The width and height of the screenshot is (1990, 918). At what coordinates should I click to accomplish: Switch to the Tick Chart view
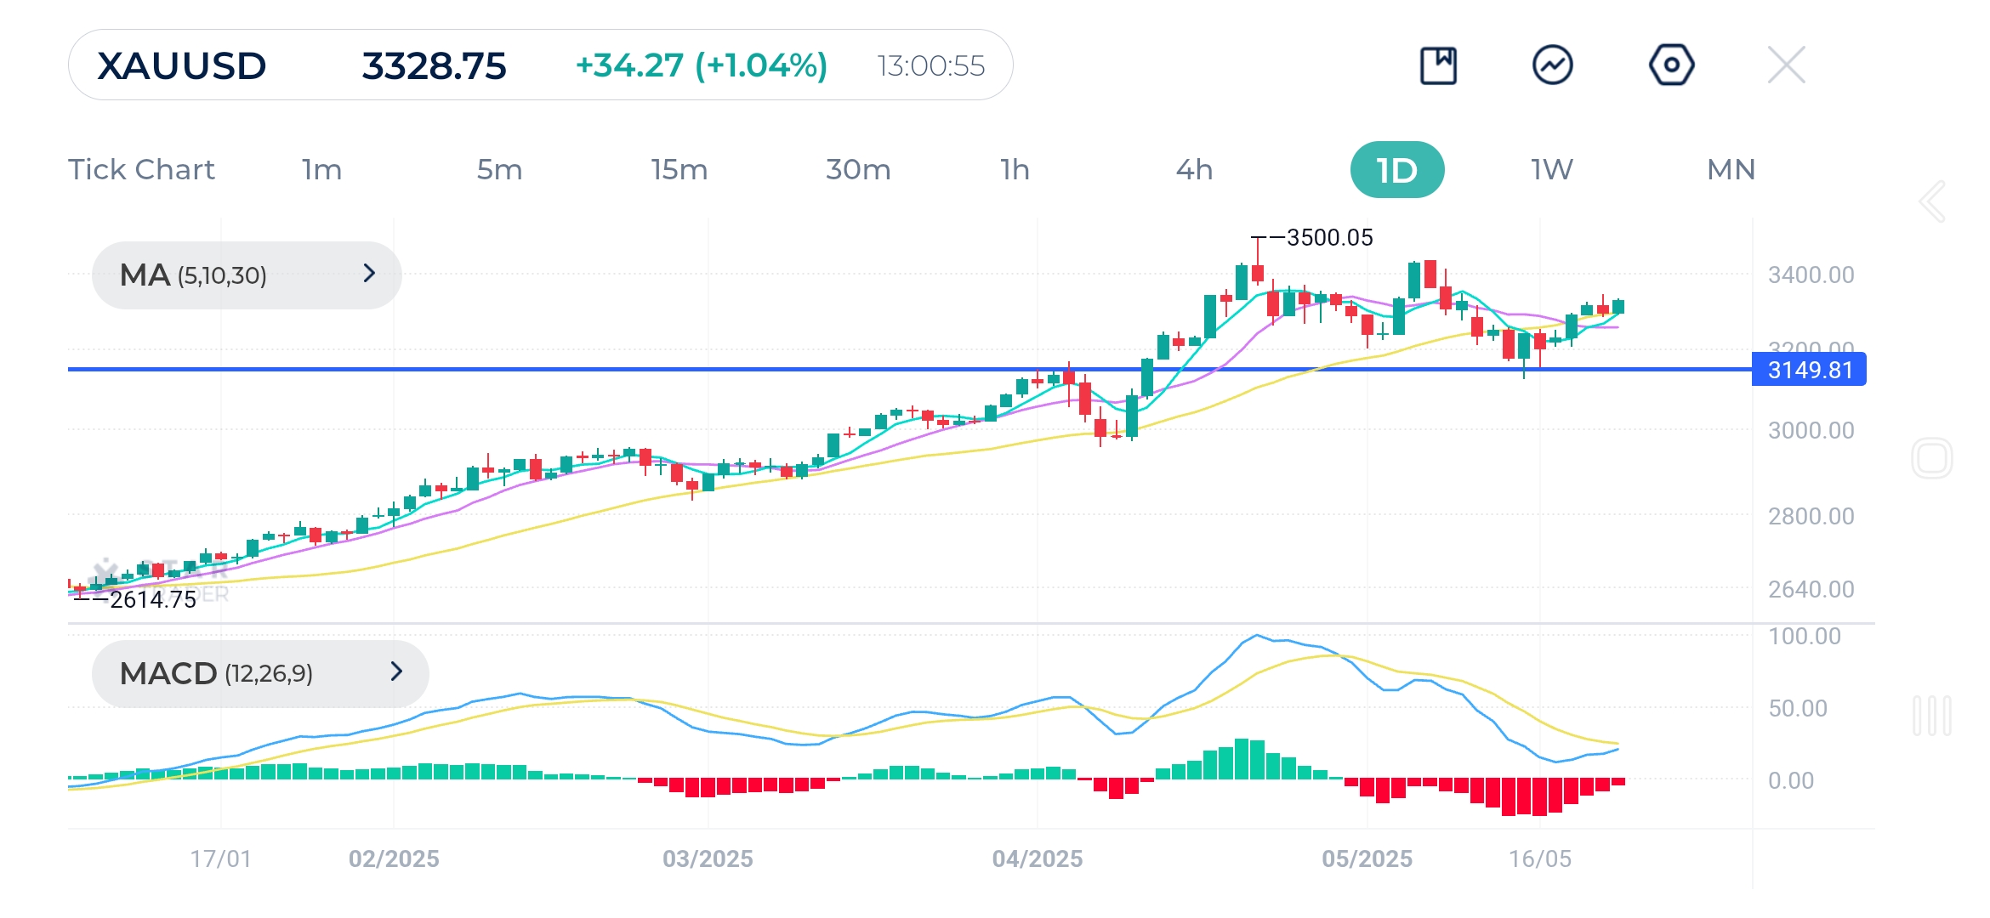(x=141, y=169)
